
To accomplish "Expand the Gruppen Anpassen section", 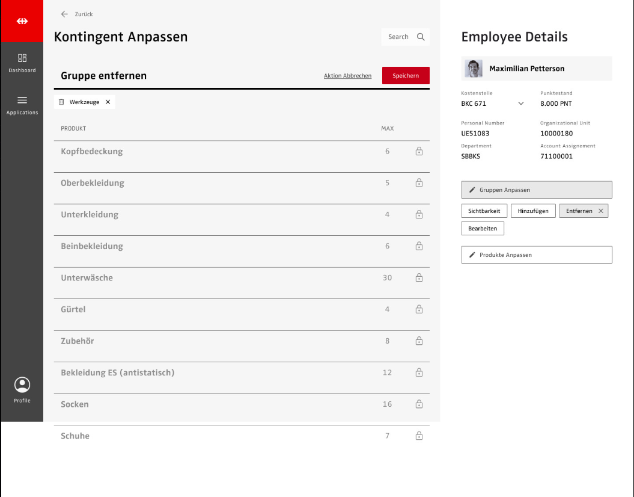I will tap(536, 190).
